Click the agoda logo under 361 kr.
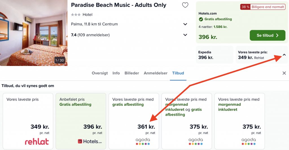This screenshot has height=150, width=289. point(143,141)
